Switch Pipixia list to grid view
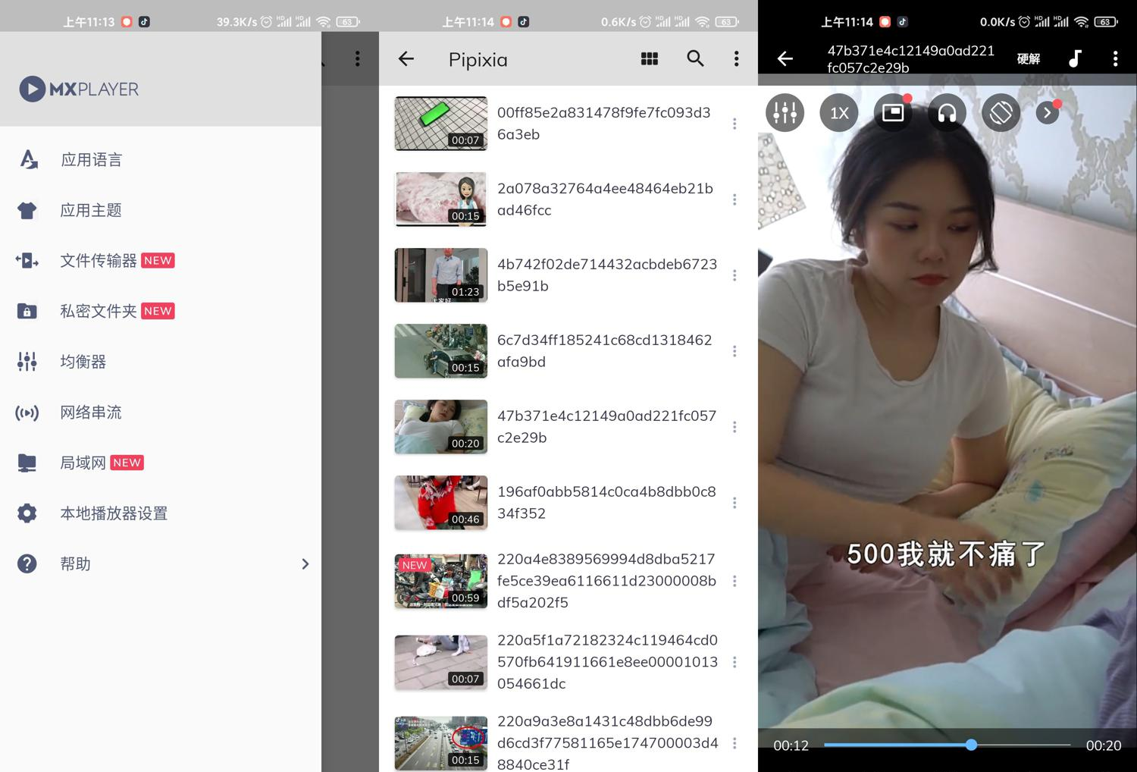Screen dimensions: 1137x772 [x=650, y=58]
